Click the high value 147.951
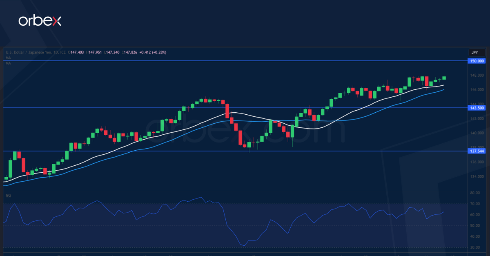The width and height of the screenshot is (490, 256). coord(94,52)
